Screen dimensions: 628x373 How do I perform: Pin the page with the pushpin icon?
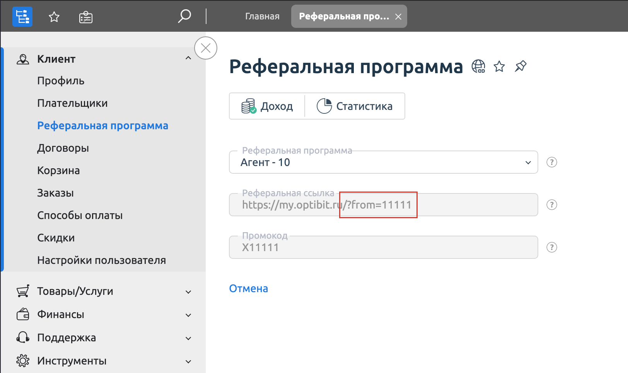(520, 66)
